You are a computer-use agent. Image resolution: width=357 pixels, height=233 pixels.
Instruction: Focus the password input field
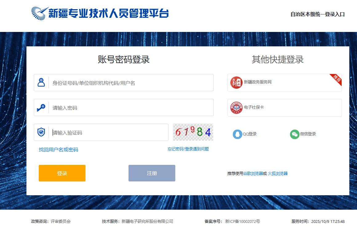point(131,108)
